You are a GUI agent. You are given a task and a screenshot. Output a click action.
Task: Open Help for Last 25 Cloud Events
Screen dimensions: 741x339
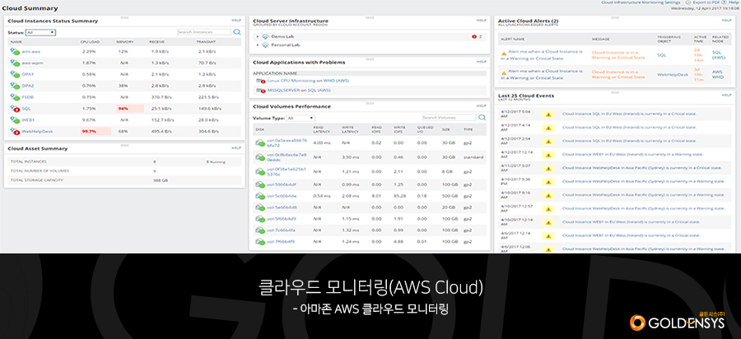coord(726,95)
